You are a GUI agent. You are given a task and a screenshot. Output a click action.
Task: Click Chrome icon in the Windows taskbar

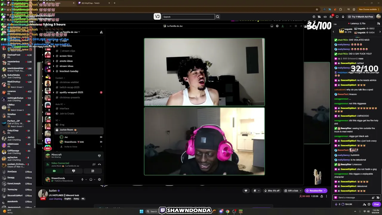pos(227,211)
